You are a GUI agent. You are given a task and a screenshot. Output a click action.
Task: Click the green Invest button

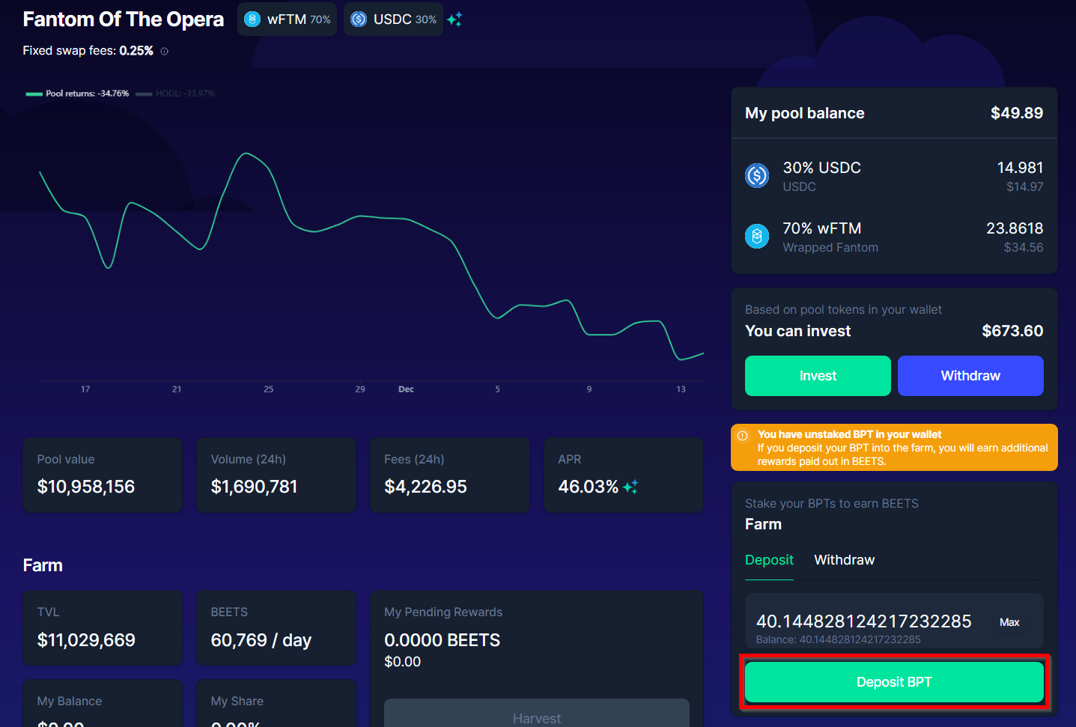click(x=818, y=376)
